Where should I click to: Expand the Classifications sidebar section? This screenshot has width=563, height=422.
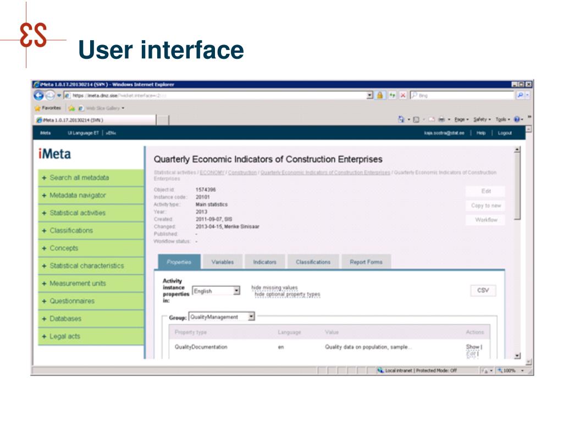tap(91, 230)
